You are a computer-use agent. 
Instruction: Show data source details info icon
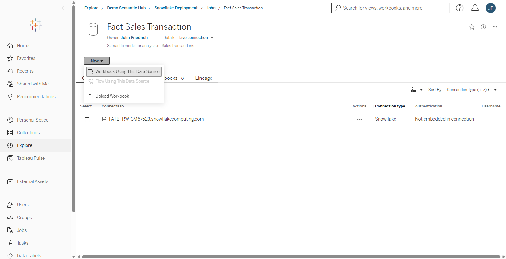point(483,27)
